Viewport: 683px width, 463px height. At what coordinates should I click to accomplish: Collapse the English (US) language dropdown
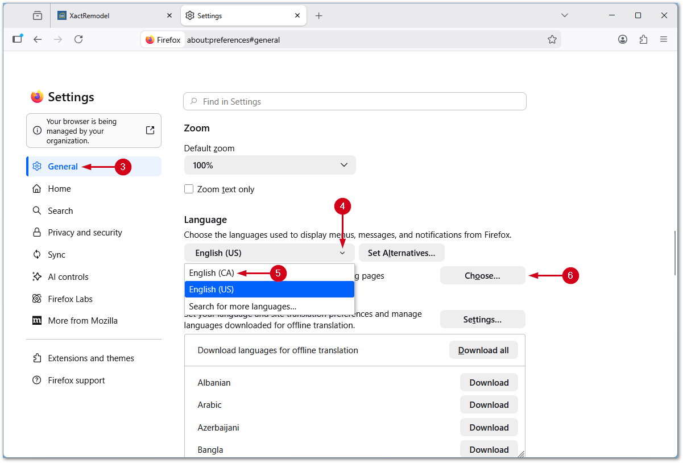click(x=270, y=253)
